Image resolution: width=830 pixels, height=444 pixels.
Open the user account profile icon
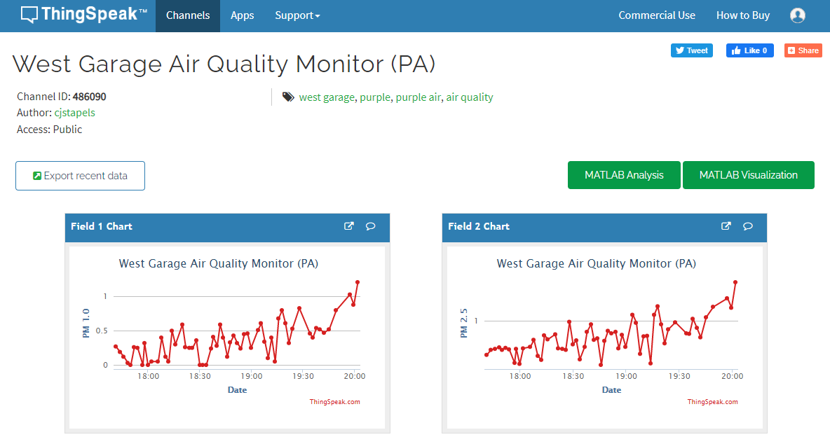[798, 15]
